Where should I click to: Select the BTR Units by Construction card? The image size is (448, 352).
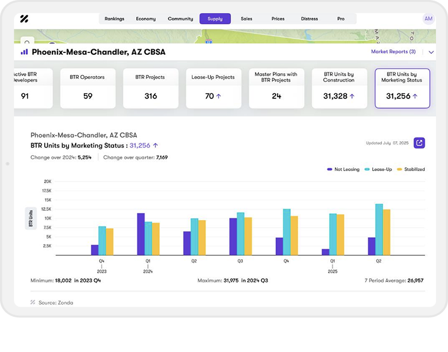(338, 88)
